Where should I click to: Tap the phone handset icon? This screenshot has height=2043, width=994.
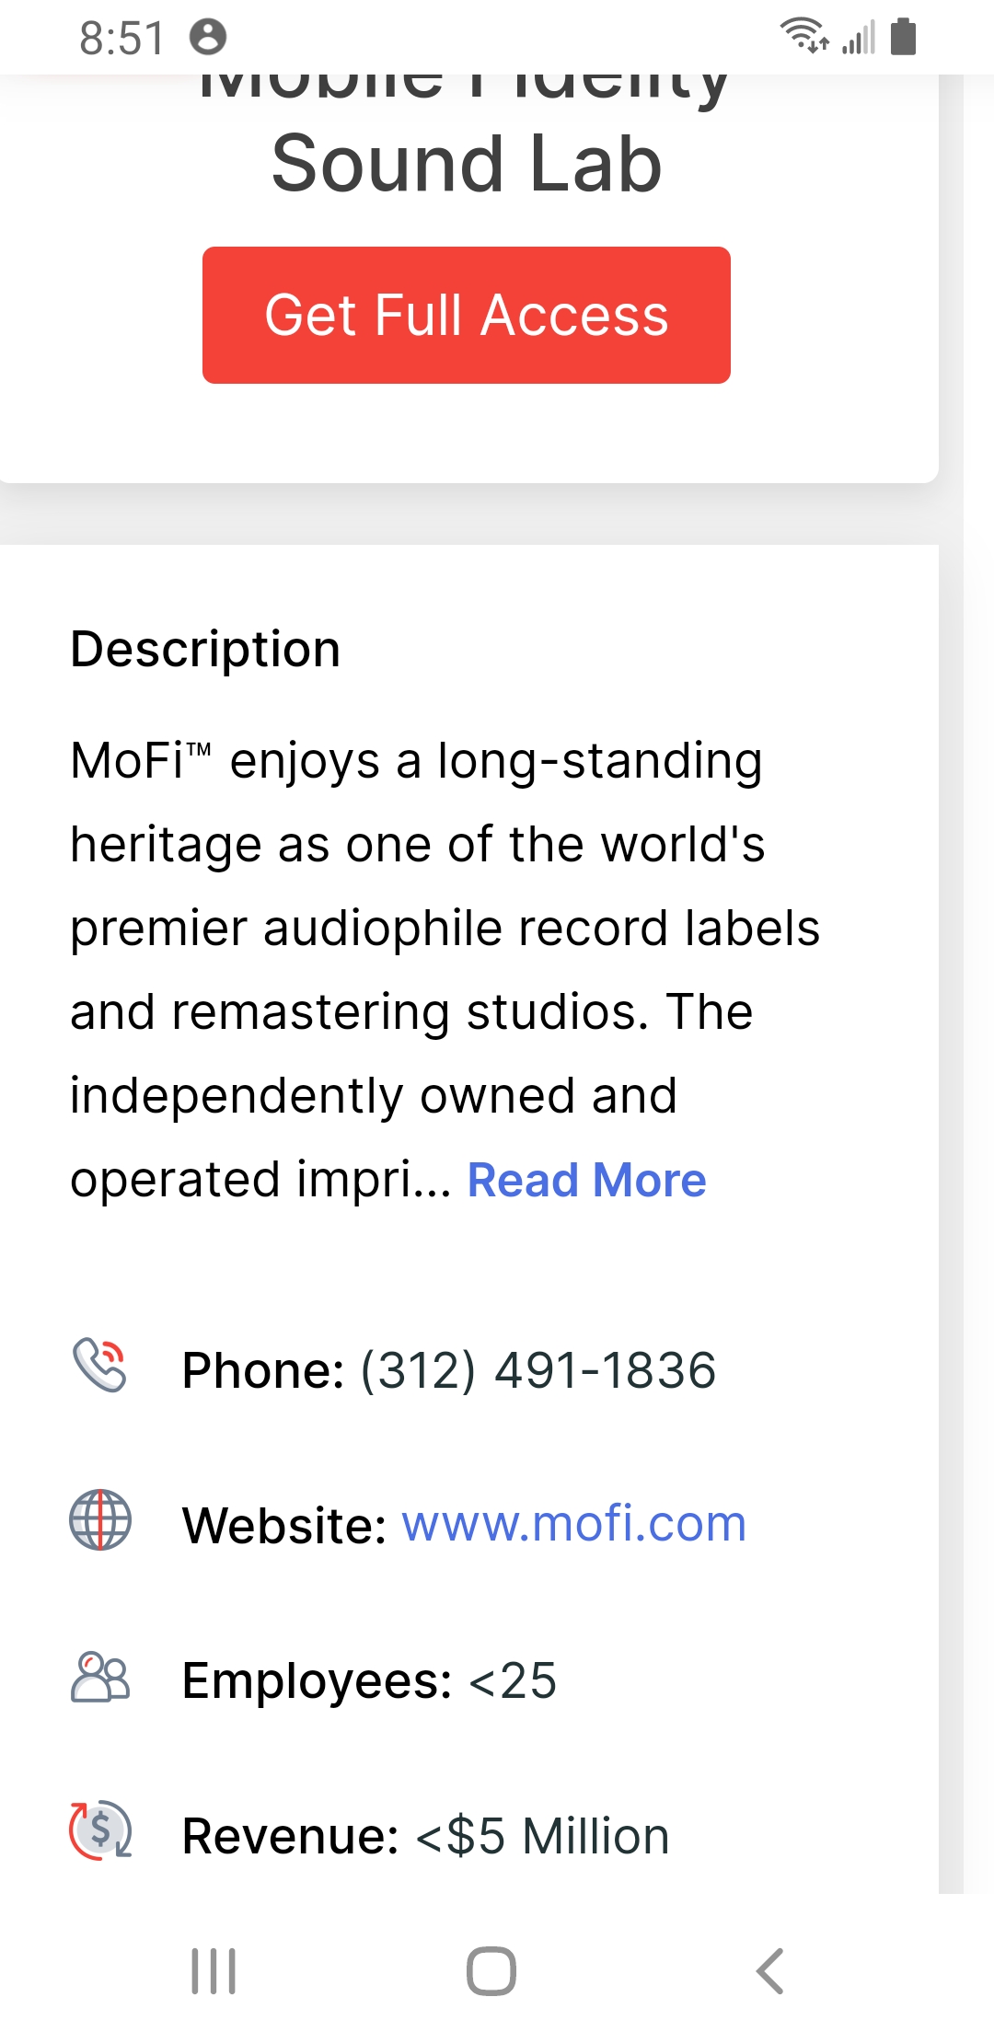pos(99,1365)
